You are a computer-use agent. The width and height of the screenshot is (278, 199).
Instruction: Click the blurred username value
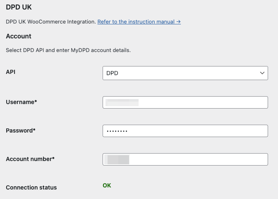pos(122,102)
